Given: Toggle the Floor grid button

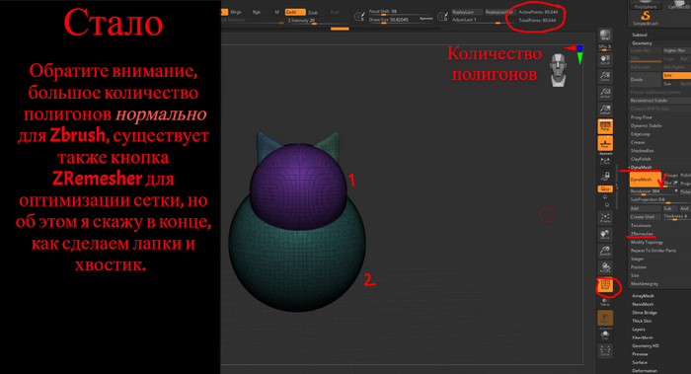Looking at the screenshot, I should coord(605,143).
